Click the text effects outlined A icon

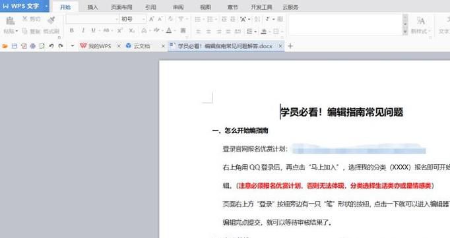point(145,30)
